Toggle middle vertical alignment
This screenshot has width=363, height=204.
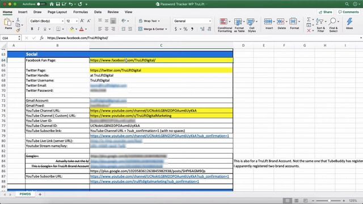click(107, 21)
